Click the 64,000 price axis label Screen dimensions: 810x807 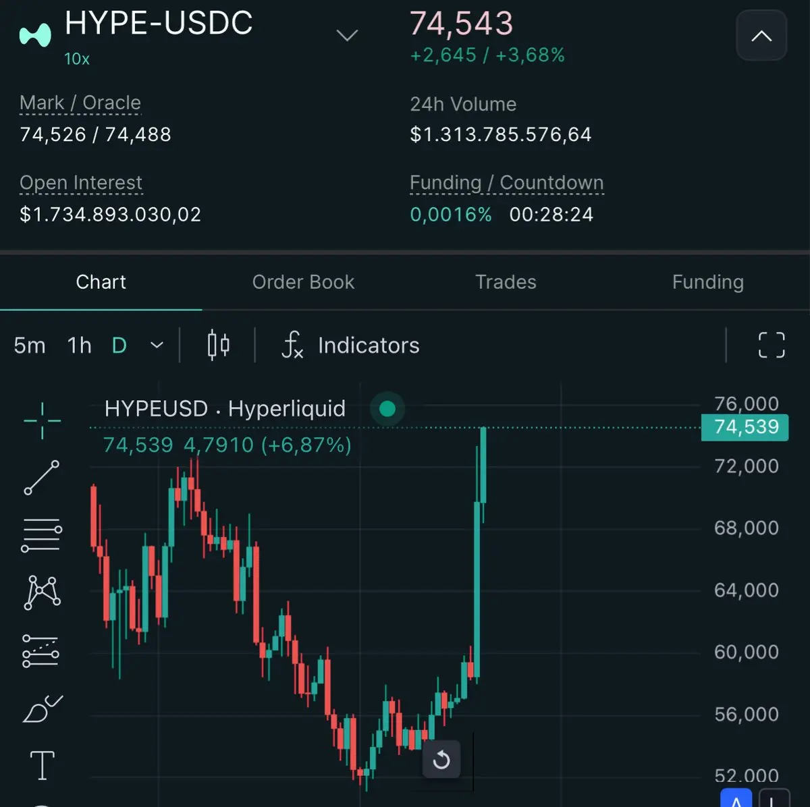point(747,590)
